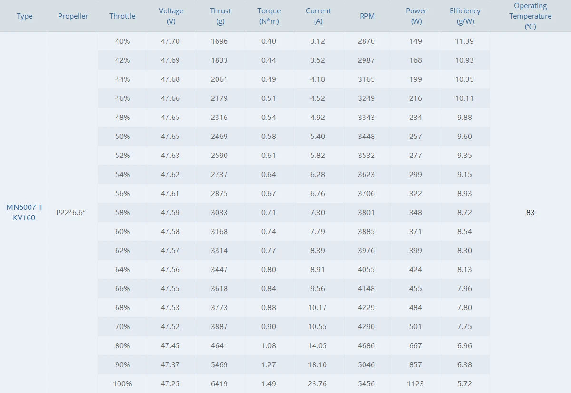571x393 pixels.
Task: Click efficiency value 11.39
Action: pos(464,41)
